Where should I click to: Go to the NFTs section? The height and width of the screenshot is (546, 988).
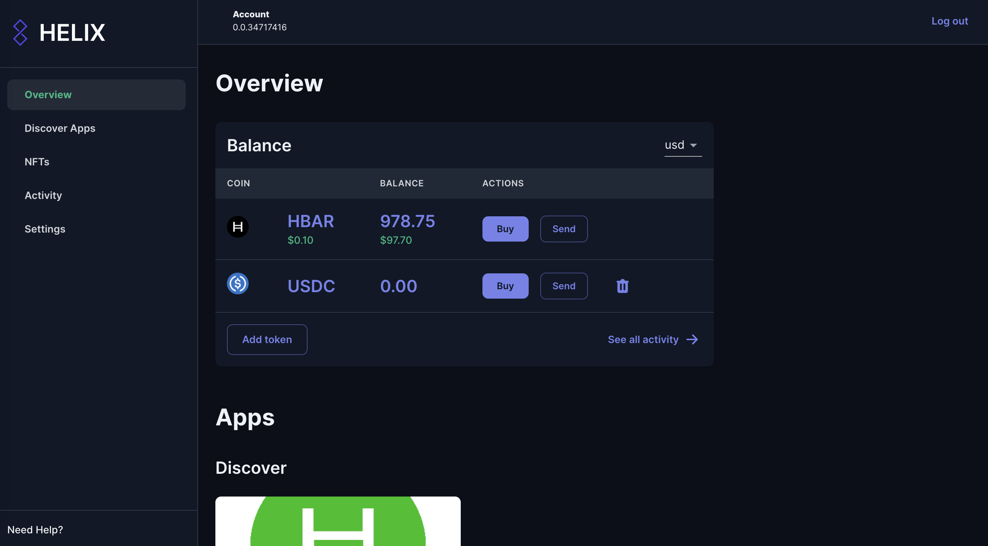click(x=37, y=162)
